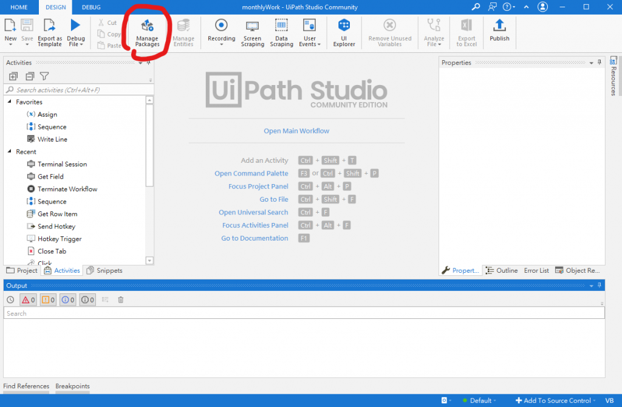622x407 pixels.
Task: Click the feedback icon in title bar
Action: [492, 7]
